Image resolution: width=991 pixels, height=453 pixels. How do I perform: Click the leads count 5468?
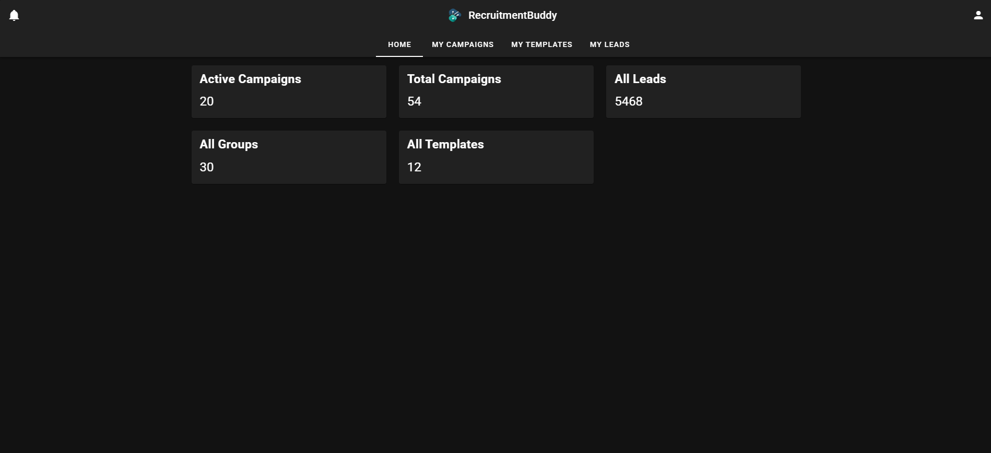coord(629,101)
